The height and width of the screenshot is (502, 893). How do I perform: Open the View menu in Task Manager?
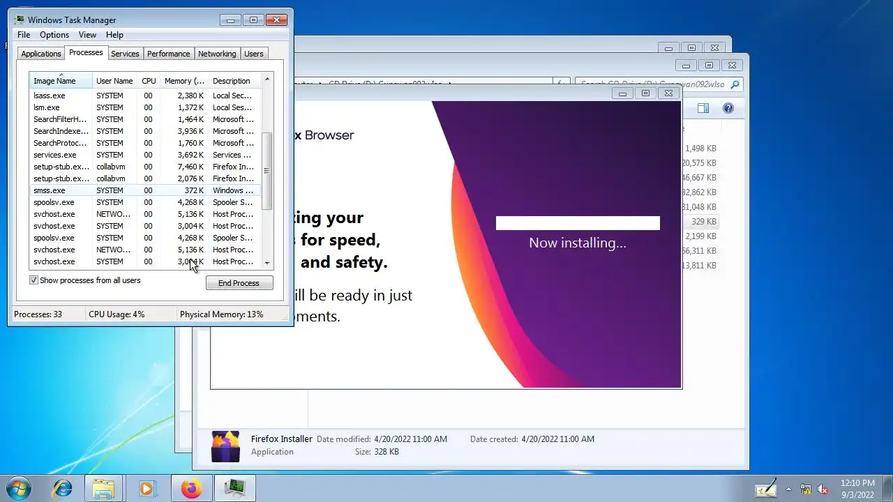[x=87, y=35]
